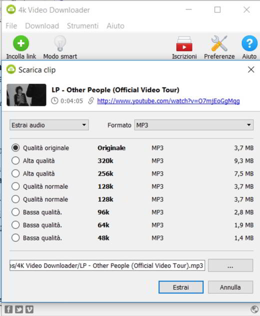260x316 pixels.
Task: Click the Formato label
Action: coord(119,125)
